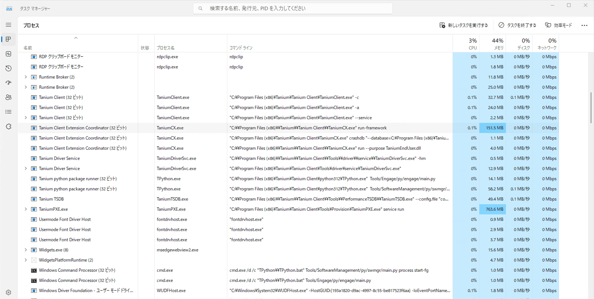Click Run new task button
Image resolution: width=594 pixels, height=299 pixels.
coord(463,25)
